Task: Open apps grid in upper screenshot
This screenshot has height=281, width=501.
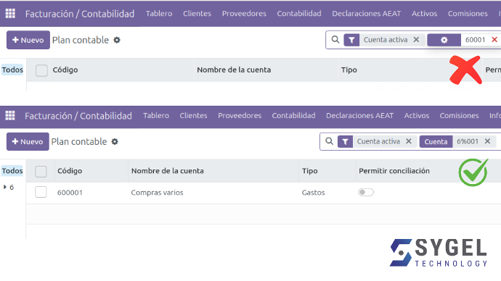Action: click(x=10, y=13)
